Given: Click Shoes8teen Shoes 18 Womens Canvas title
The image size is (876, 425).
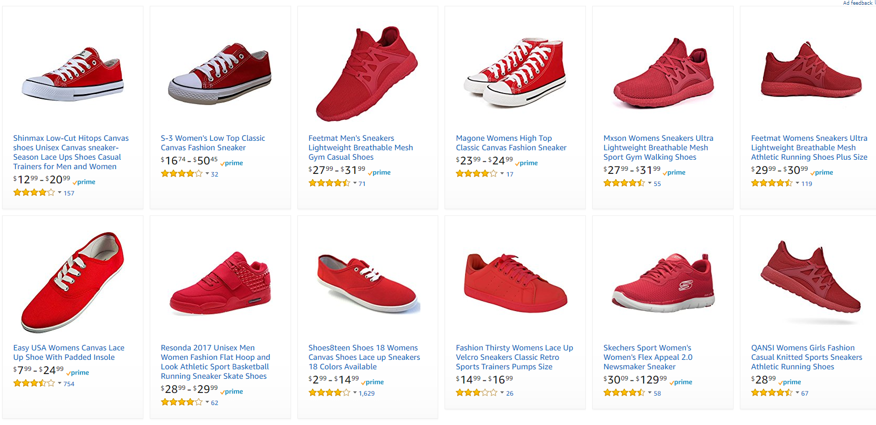Looking at the screenshot, I should tap(364, 357).
